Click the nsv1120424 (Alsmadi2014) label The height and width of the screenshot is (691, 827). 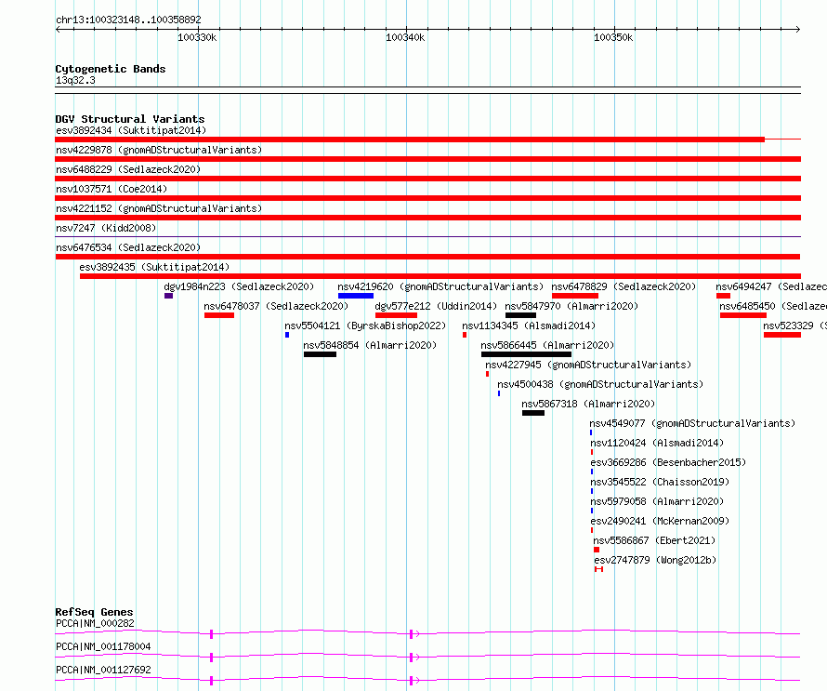657,443
